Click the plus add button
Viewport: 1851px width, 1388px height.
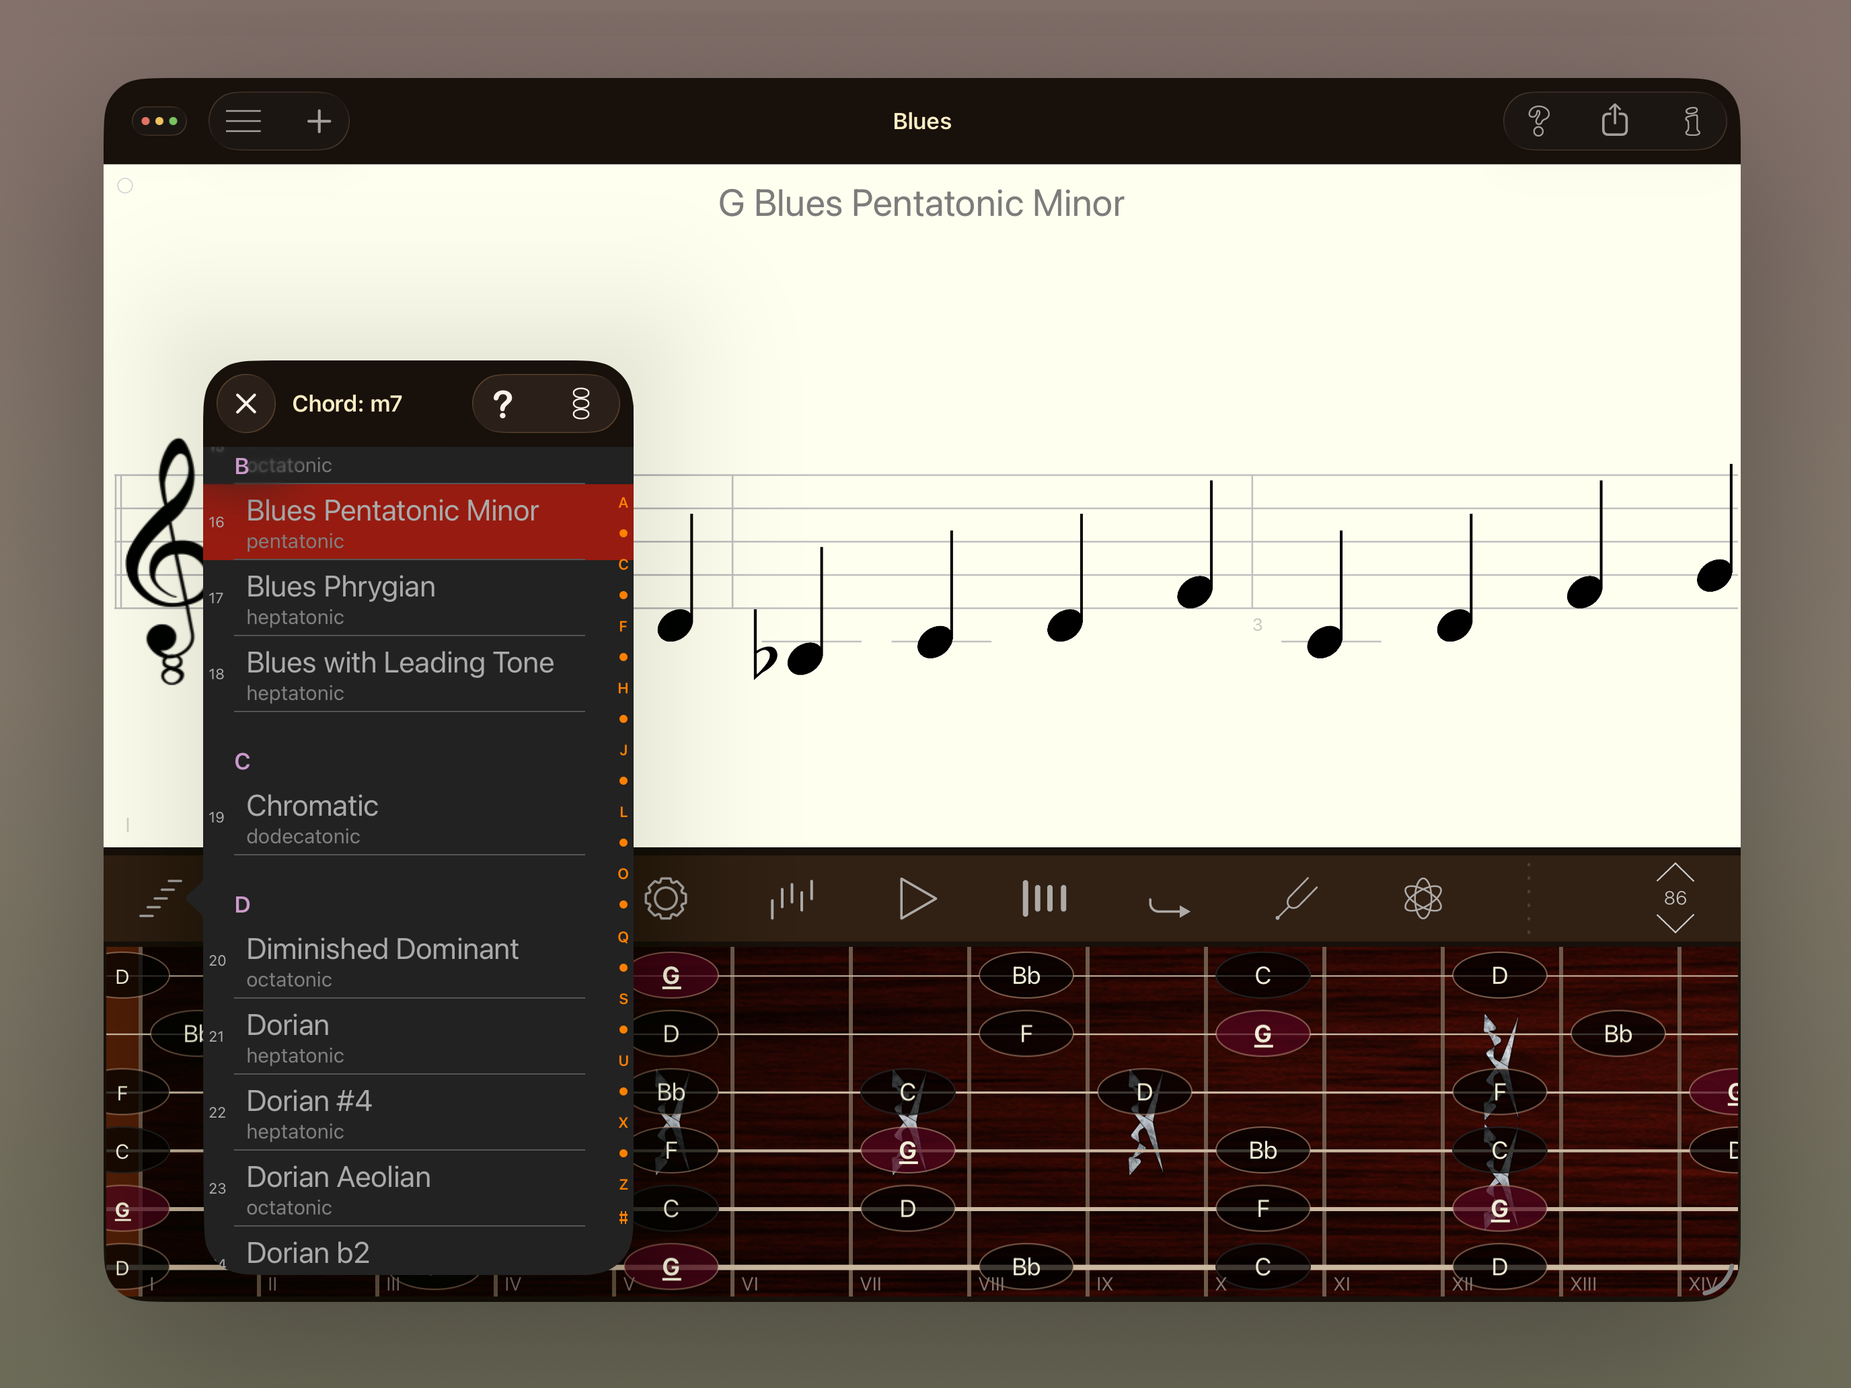[318, 121]
